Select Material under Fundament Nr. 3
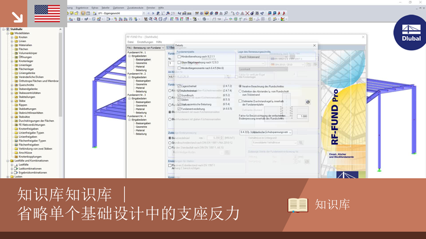426x239 pixels. 140,109
